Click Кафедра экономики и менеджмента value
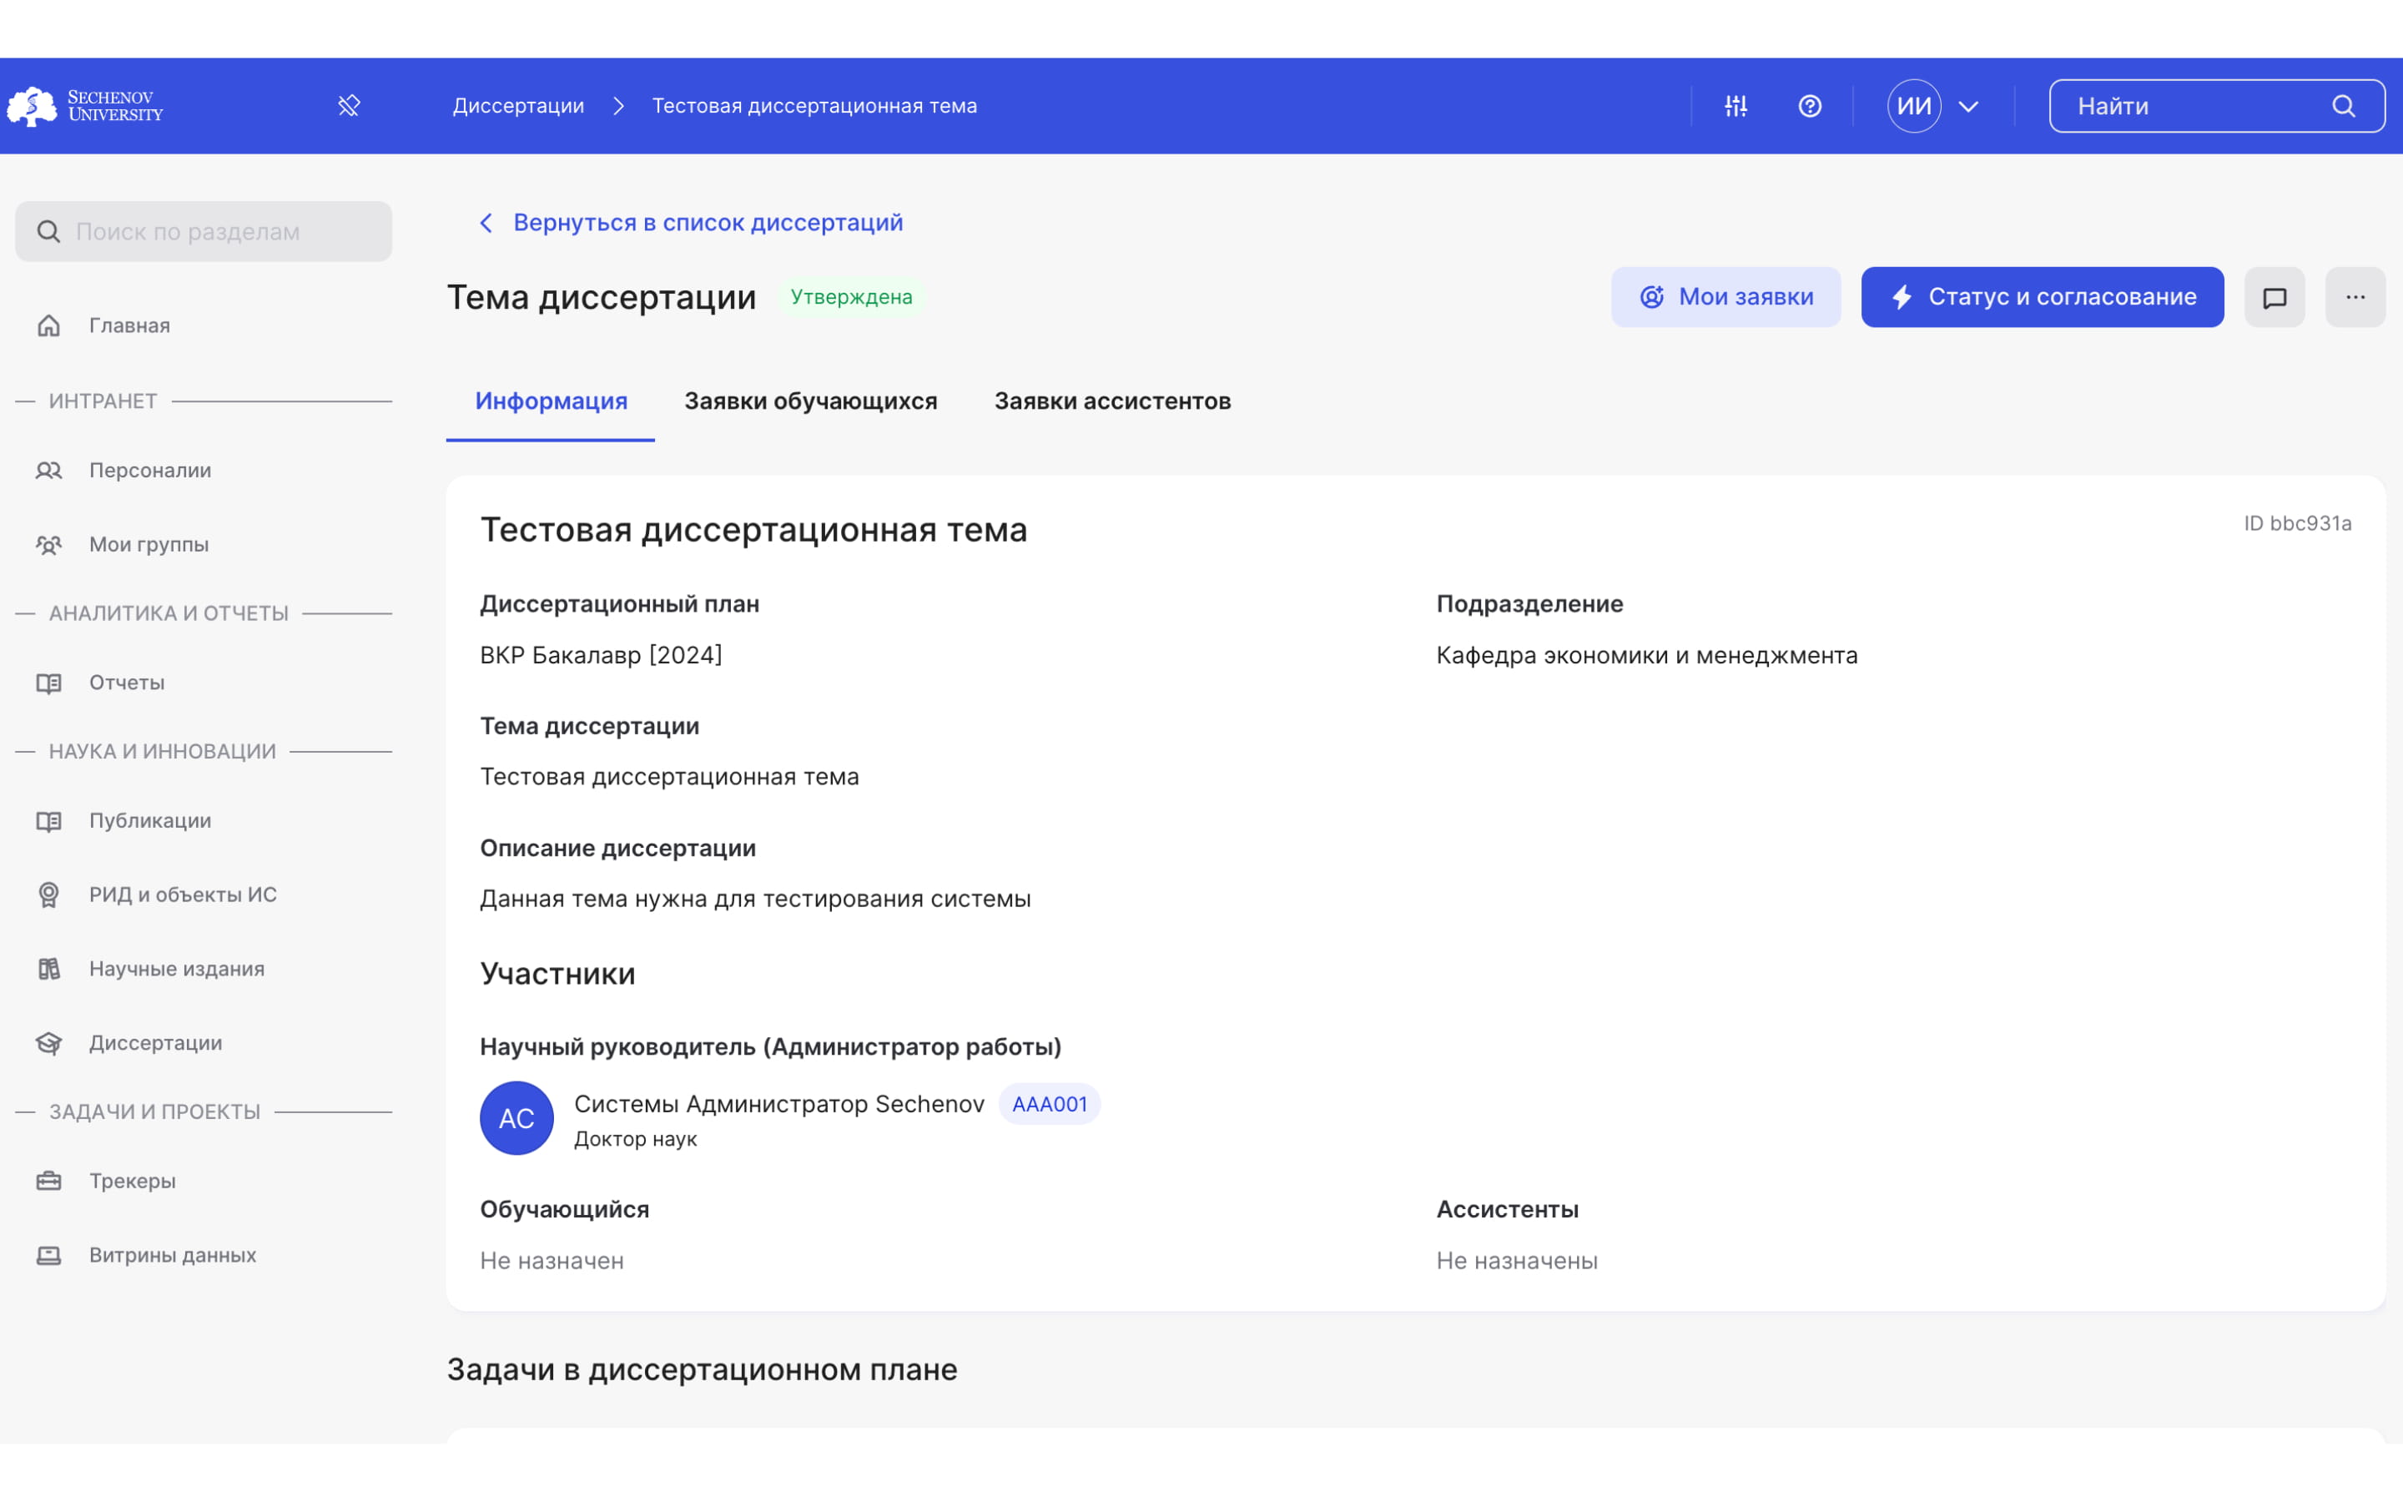 (x=1647, y=656)
